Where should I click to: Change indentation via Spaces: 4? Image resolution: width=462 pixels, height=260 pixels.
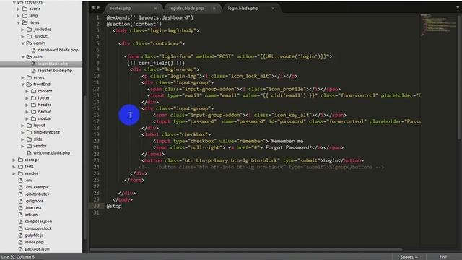[409, 257]
